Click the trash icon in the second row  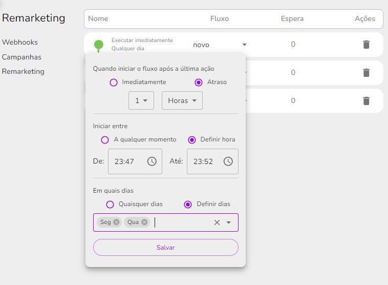tap(366, 73)
